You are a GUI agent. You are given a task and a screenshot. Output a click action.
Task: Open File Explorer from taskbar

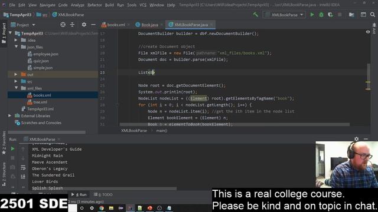click(x=111, y=208)
